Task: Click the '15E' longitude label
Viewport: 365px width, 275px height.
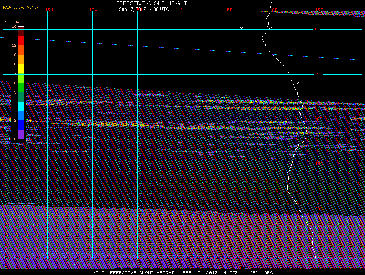Action: click(319, 10)
